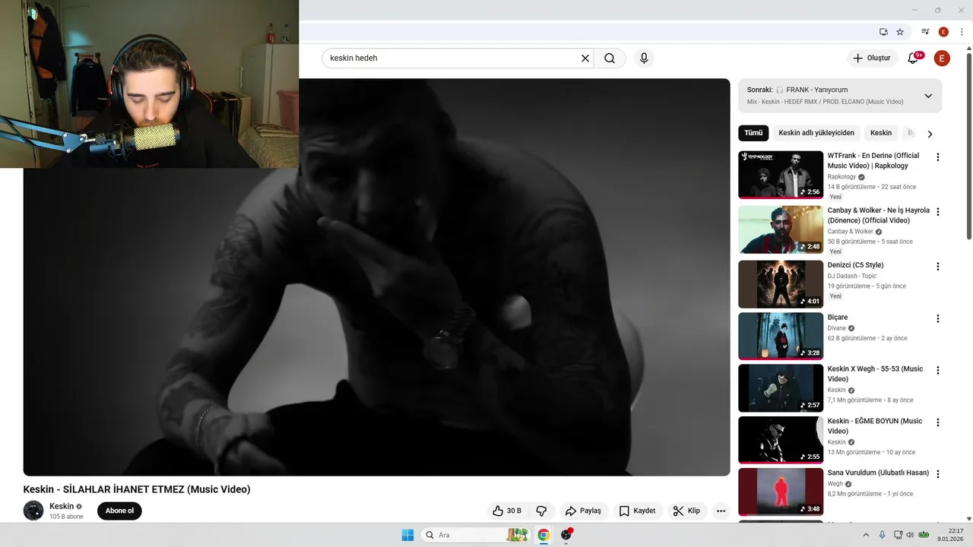Clear the YouTube search box text
This screenshot has width=973, height=547.
[x=585, y=58]
